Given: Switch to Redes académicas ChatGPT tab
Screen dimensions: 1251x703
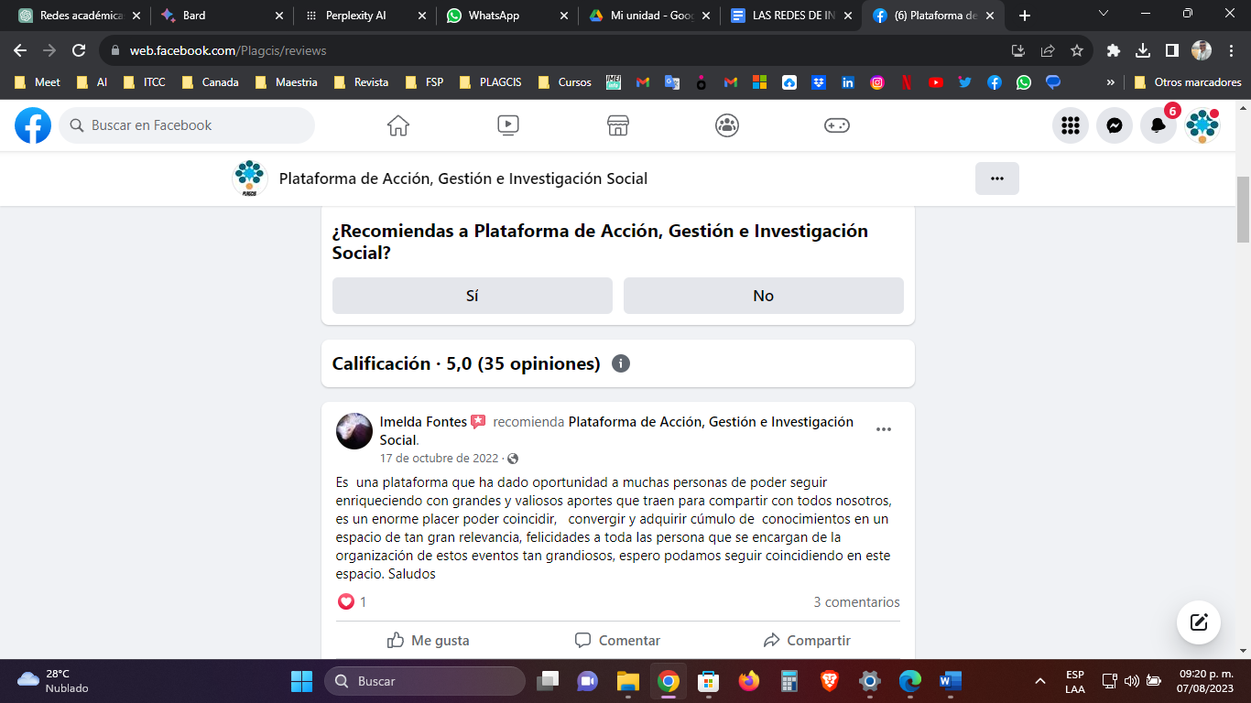Looking at the screenshot, I should click(x=81, y=16).
